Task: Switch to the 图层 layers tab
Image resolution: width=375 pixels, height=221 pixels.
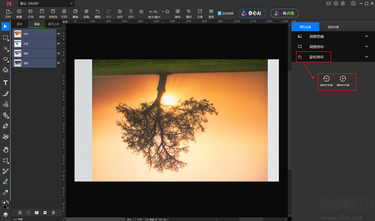Action: coord(19,24)
